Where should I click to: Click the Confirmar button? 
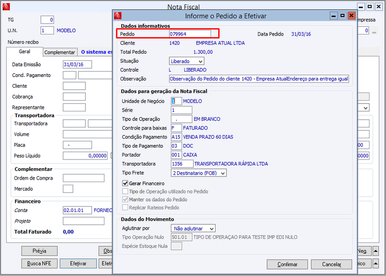[287, 265]
